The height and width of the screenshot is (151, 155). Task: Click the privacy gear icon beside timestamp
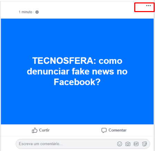tap(37, 12)
